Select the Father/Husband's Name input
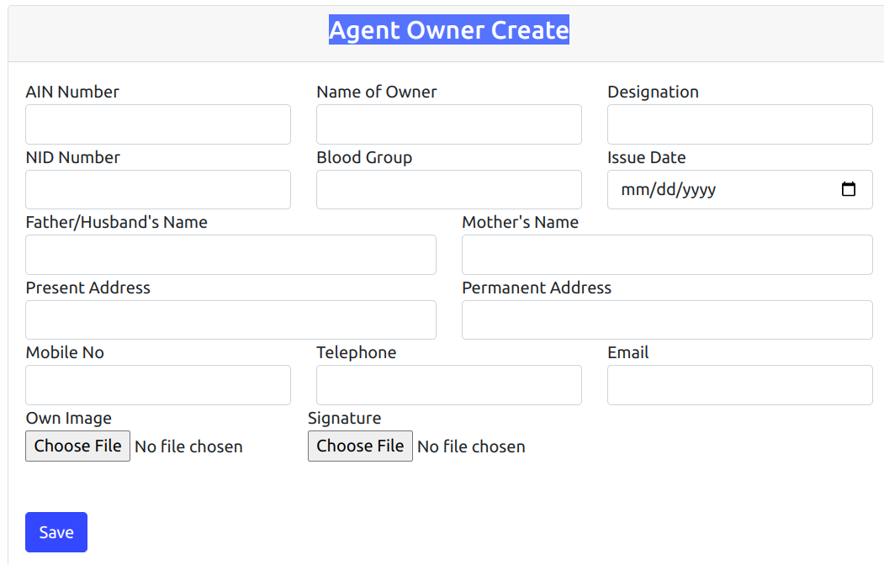884x565 pixels. tap(230, 255)
